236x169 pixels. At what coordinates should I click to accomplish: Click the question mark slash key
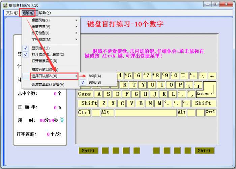point(186,104)
